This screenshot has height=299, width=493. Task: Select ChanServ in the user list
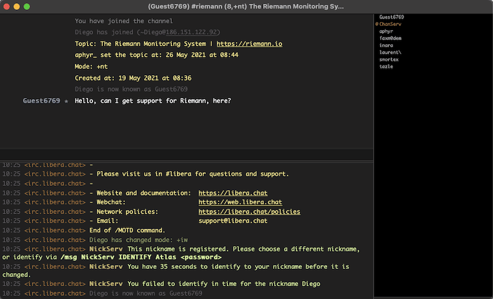390,24
